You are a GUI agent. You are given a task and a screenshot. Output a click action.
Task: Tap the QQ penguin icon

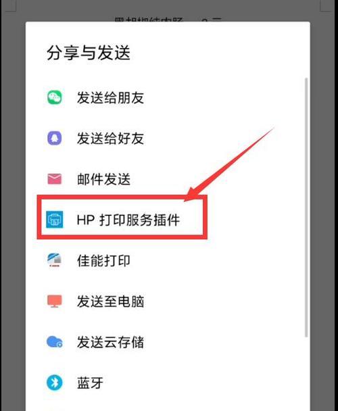click(54, 138)
